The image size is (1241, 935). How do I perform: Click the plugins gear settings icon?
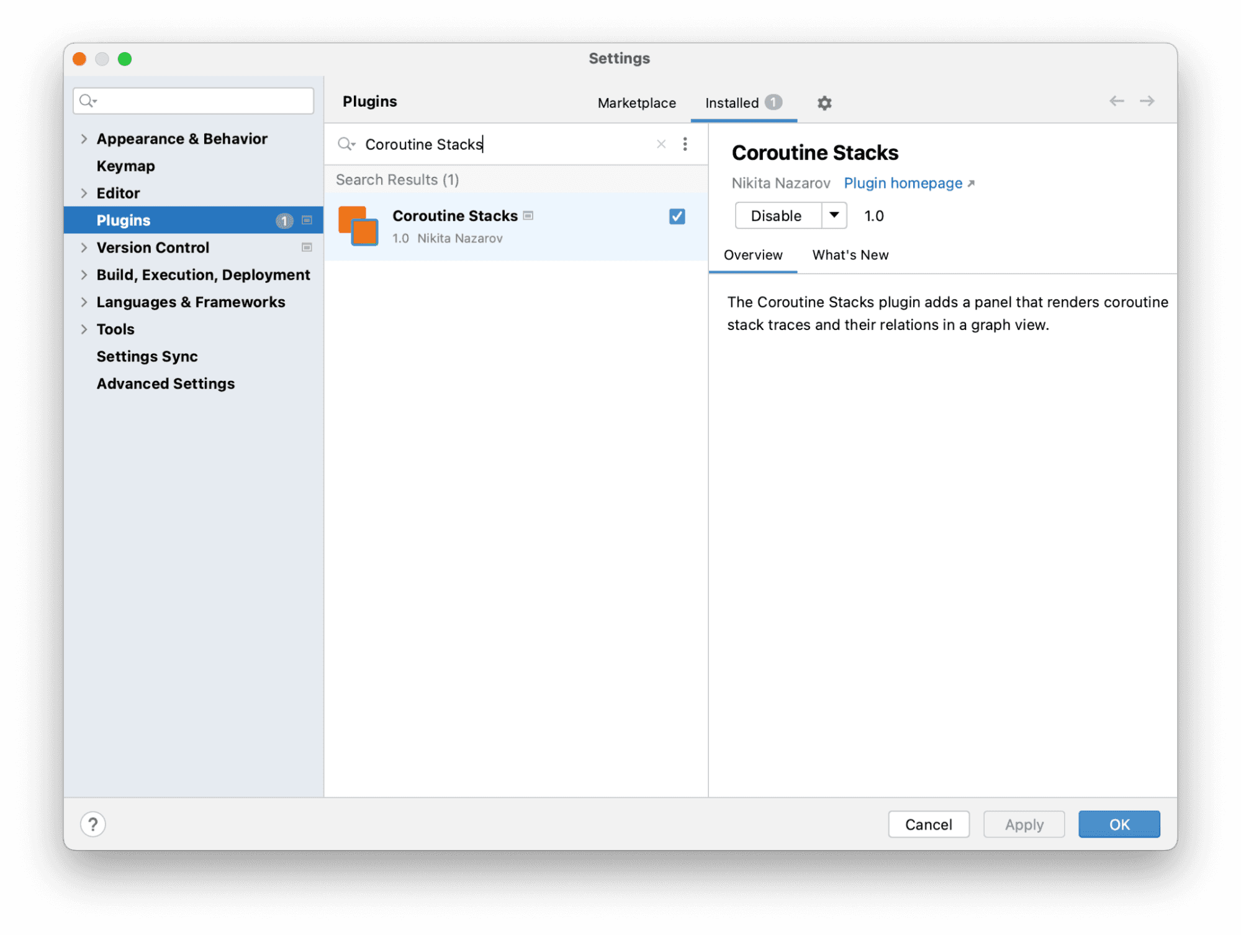click(824, 103)
